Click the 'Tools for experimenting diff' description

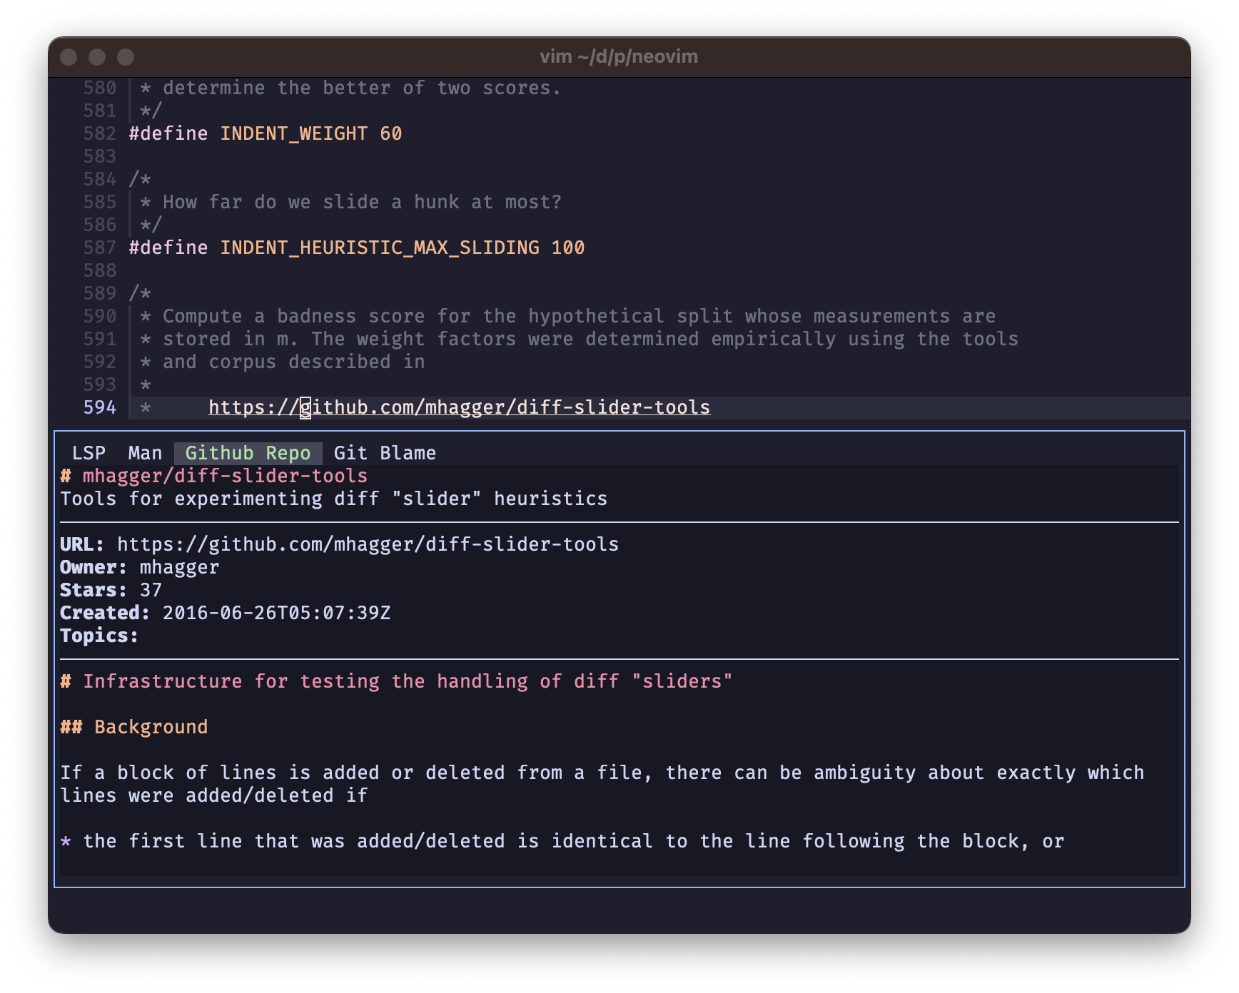tap(333, 499)
